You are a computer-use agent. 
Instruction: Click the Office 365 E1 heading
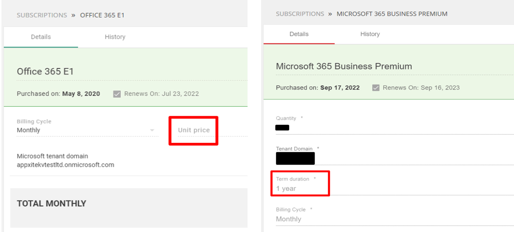pos(45,71)
